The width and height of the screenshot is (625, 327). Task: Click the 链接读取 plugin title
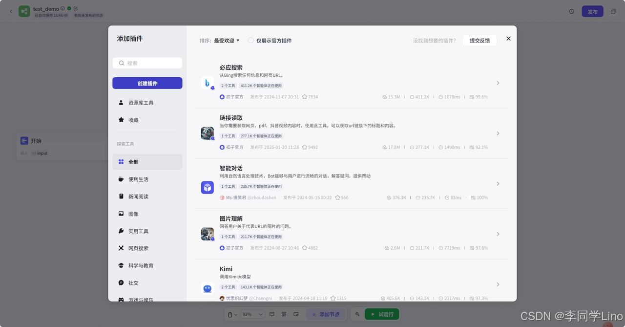pos(231,118)
